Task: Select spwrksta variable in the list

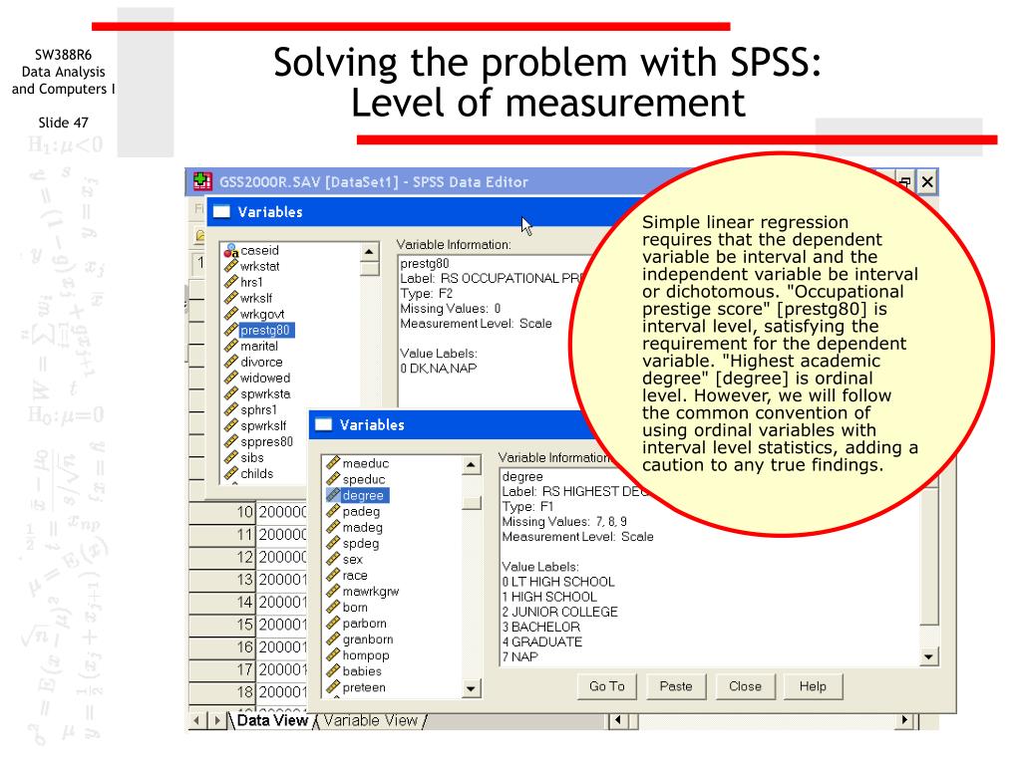Action: pyautogui.click(x=265, y=394)
